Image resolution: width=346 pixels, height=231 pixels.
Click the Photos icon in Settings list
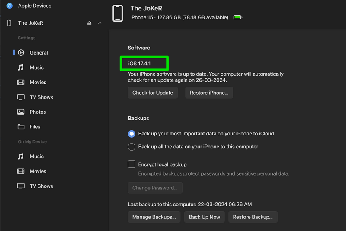[x=21, y=112]
